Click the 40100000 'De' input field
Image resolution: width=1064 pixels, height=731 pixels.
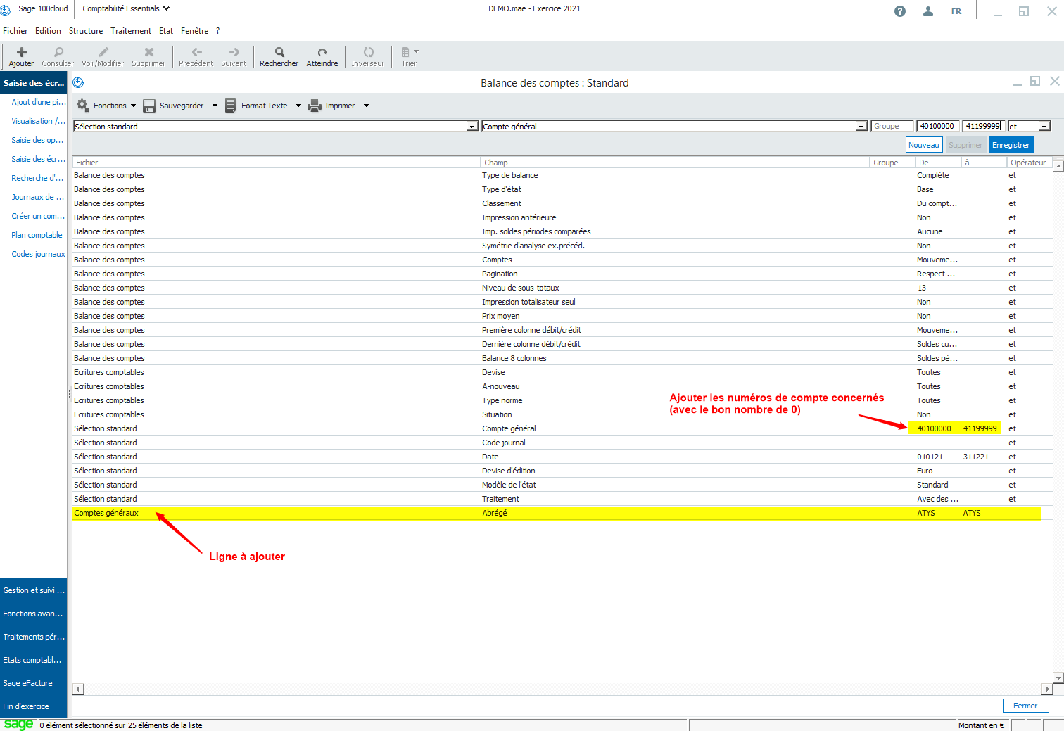click(x=937, y=126)
